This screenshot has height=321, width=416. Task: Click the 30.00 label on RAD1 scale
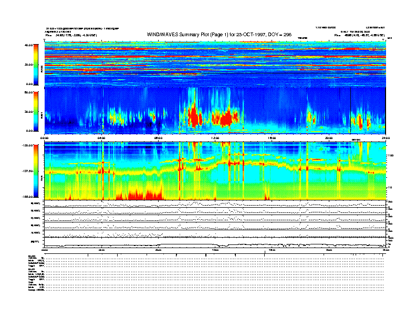[28, 112]
